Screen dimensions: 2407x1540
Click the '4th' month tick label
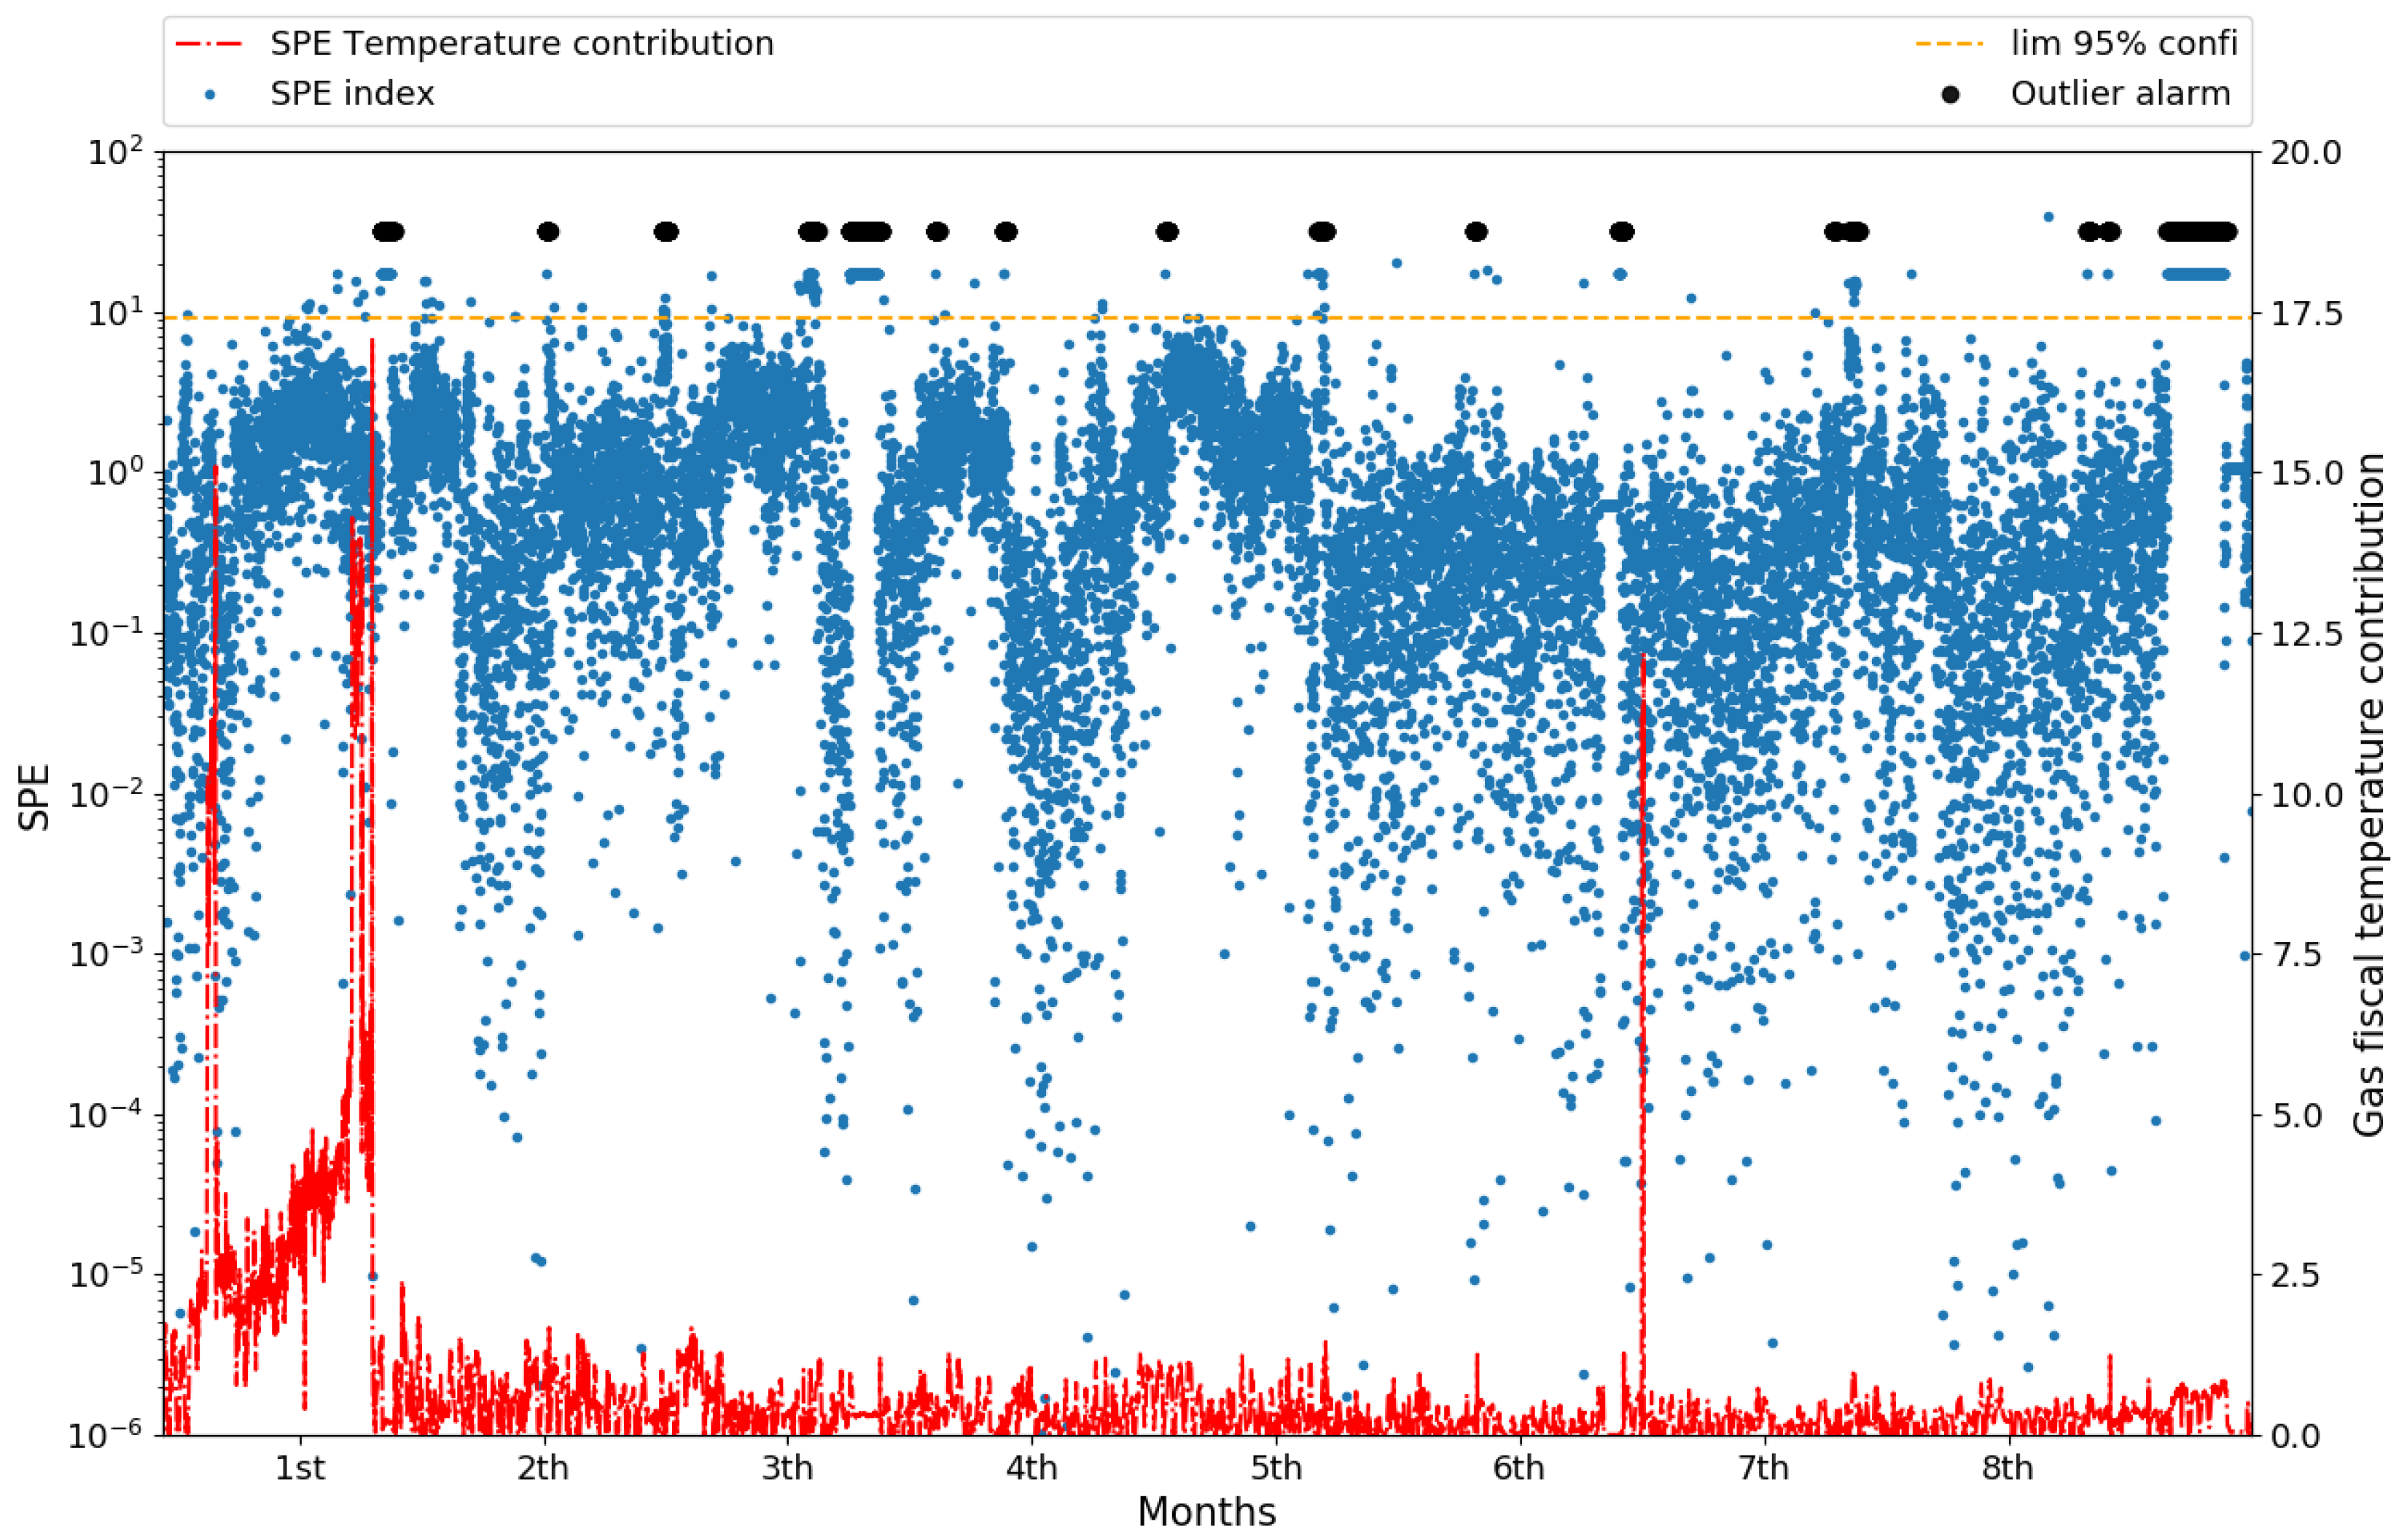point(1031,1468)
